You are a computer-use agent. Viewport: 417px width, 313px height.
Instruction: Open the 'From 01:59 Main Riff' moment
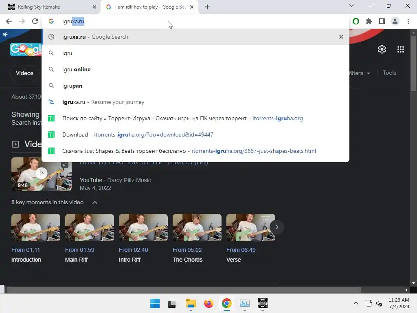click(x=89, y=238)
